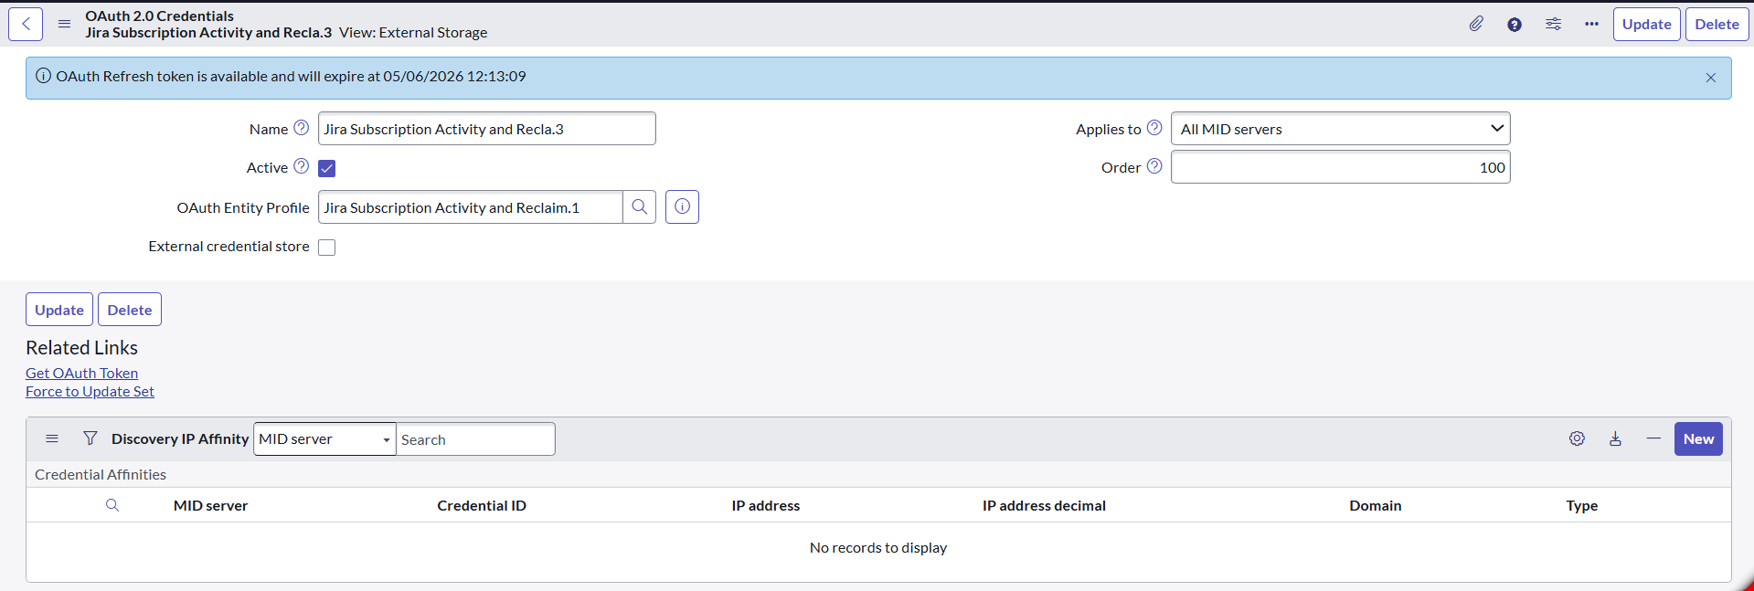Open filter funnel for Discovery IP Affinity

click(x=90, y=438)
